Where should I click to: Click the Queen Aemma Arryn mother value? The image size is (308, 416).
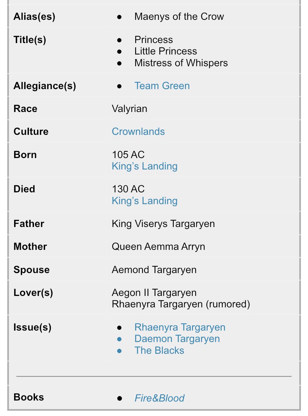pyautogui.click(x=158, y=247)
